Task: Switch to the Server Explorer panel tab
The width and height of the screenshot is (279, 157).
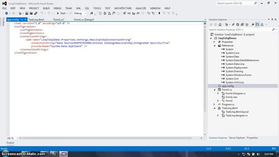Action: (237, 138)
